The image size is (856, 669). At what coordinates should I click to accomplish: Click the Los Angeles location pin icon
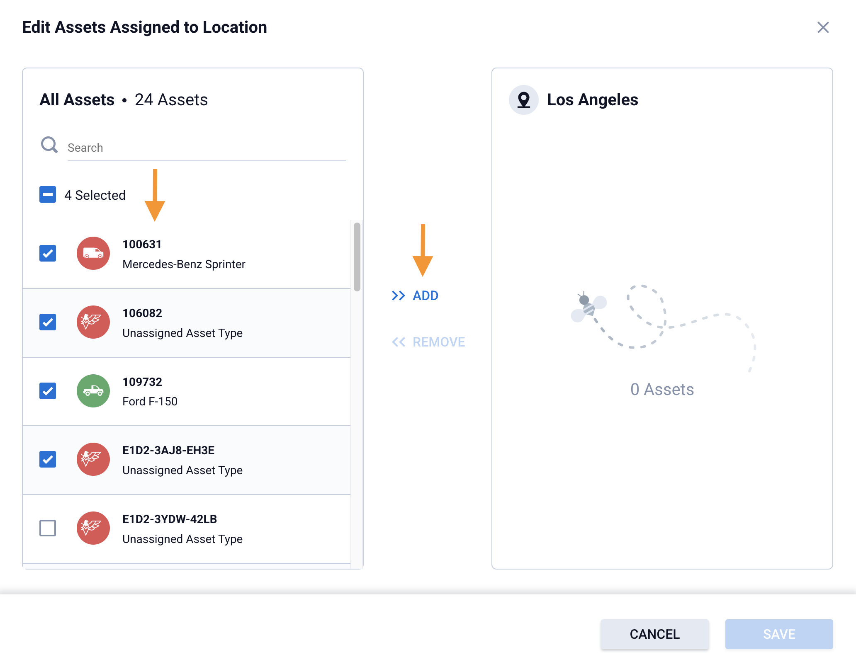tap(524, 100)
